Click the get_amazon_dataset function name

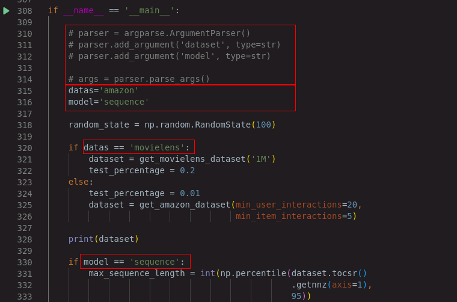click(185, 205)
